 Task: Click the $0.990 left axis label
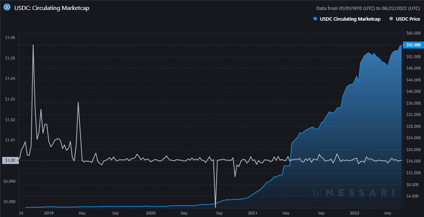tap(10, 181)
